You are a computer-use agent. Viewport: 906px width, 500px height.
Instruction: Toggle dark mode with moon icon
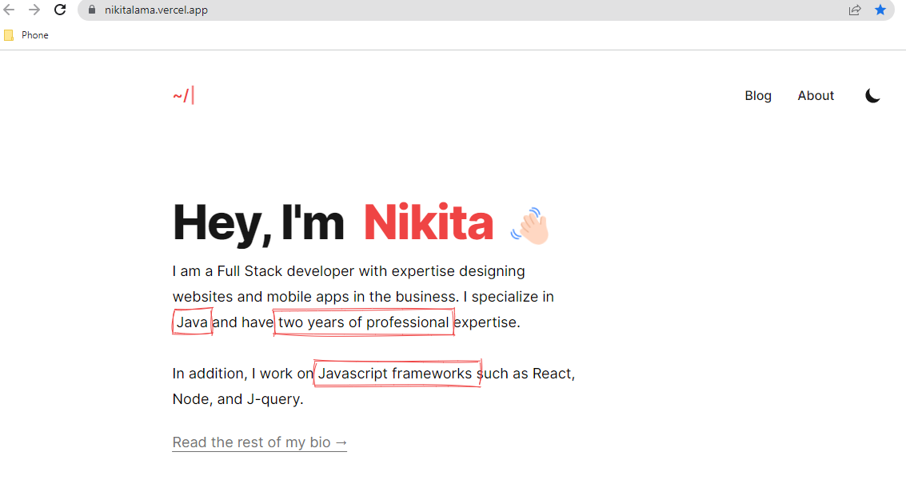872,96
